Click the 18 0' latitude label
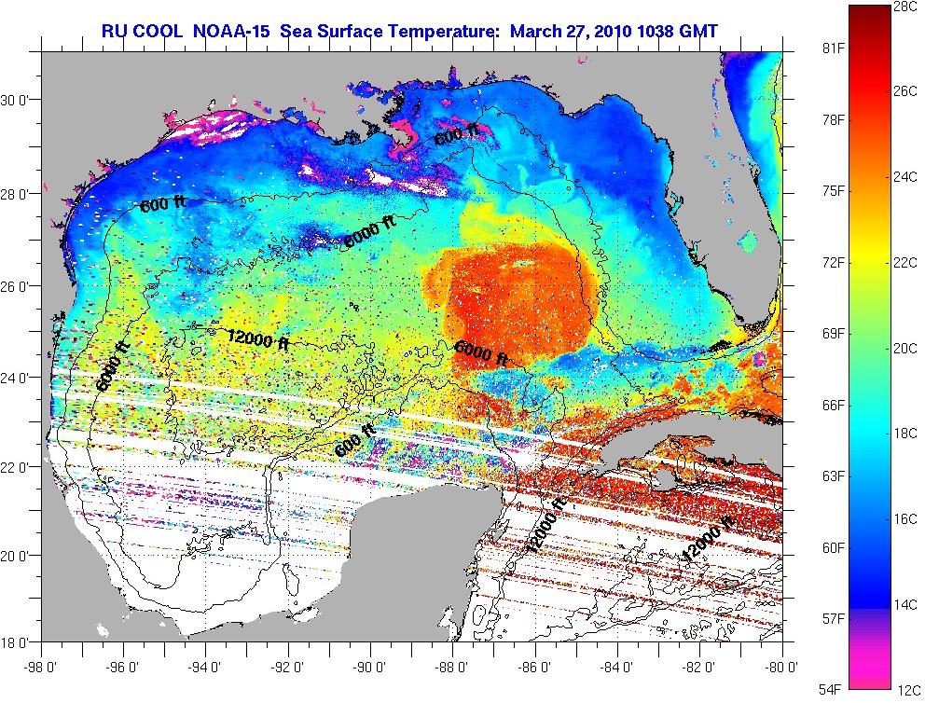Screen dimensions: 925x703 [14, 642]
